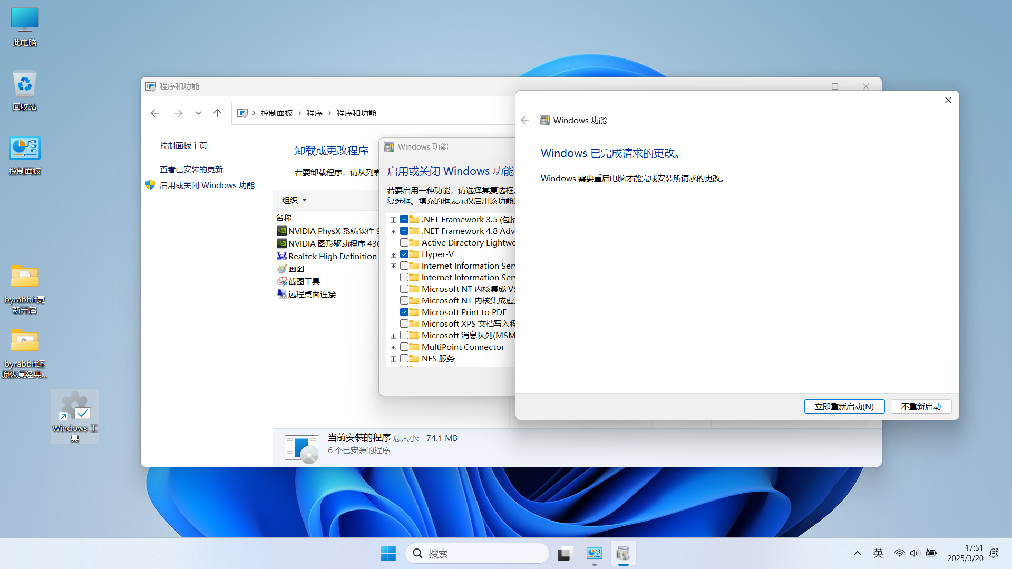Open 查看已安装的更新 link
Image resolution: width=1012 pixels, height=569 pixels.
[x=191, y=170]
